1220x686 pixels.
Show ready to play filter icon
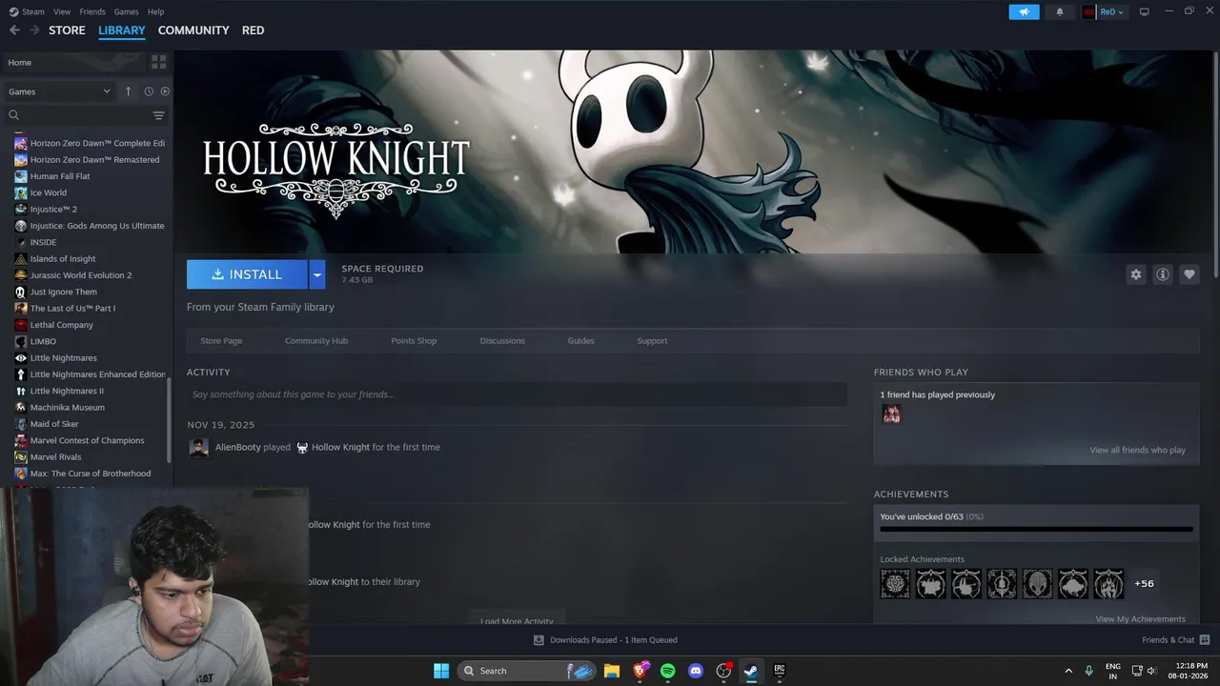165,91
